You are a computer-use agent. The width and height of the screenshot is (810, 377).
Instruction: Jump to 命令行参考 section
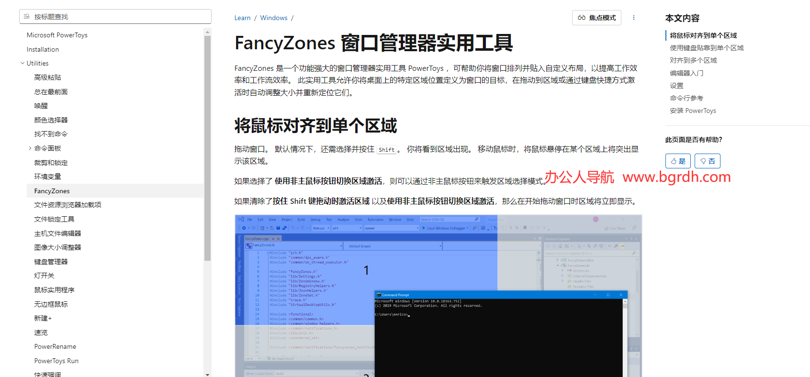point(686,98)
